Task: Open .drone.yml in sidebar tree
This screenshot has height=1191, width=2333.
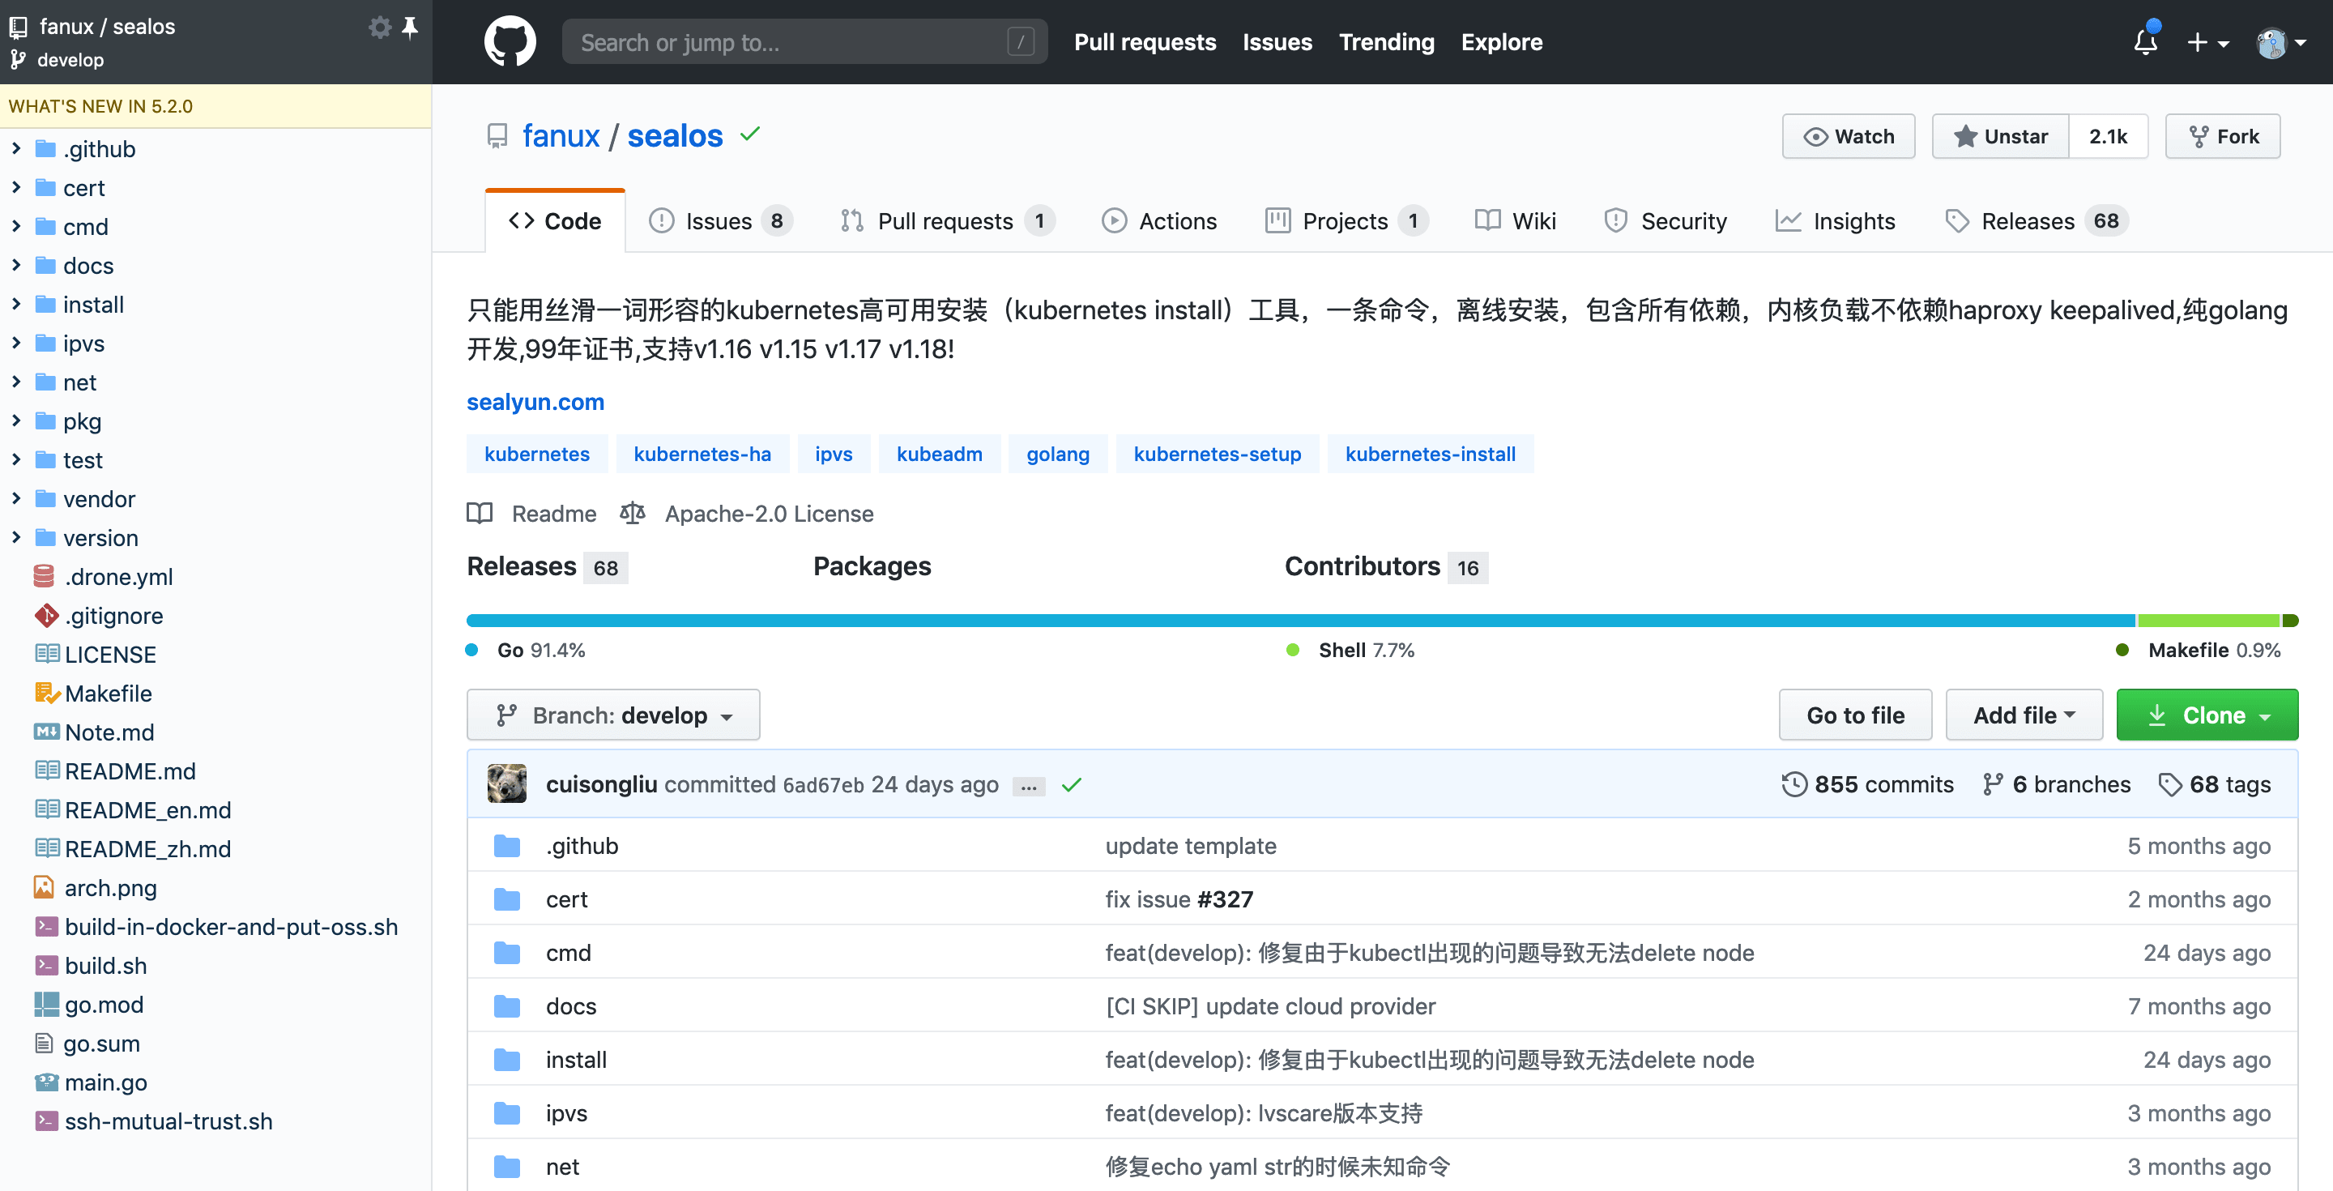Action: (x=117, y=577)
